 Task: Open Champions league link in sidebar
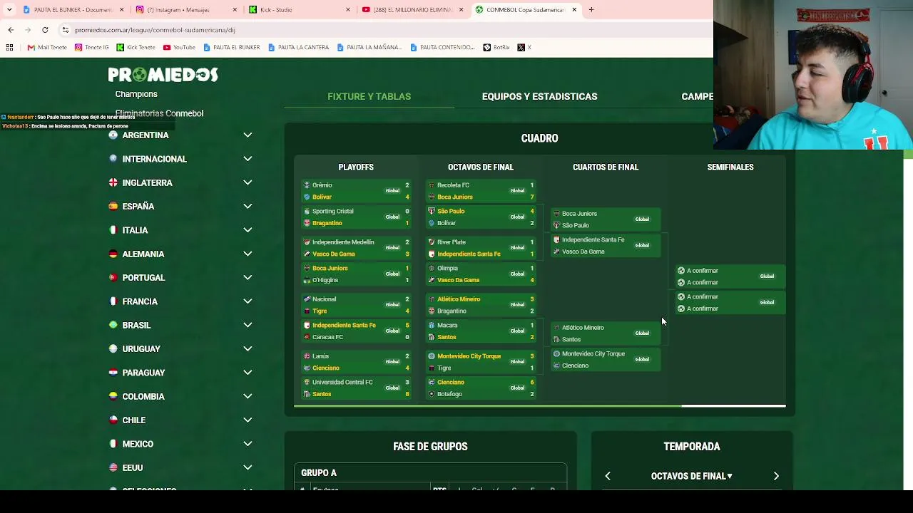[136, 94]
